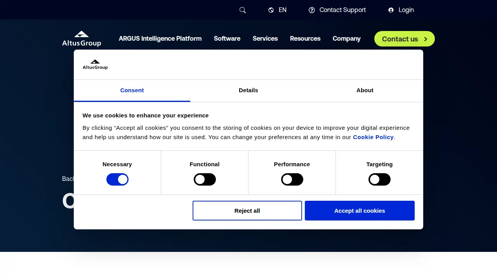Expand the Resources navigation menu
The height and width of the screenshot is (279, 497).
point(305,39)
